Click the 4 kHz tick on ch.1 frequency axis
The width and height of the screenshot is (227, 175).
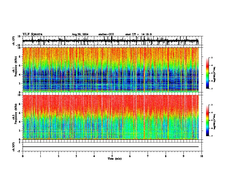point(20,75)
